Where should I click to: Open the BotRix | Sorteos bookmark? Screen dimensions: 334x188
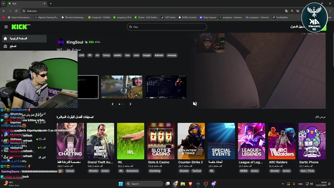tap(187, 17)
